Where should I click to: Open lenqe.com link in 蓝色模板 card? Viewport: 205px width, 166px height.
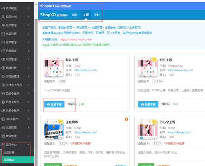85,132
